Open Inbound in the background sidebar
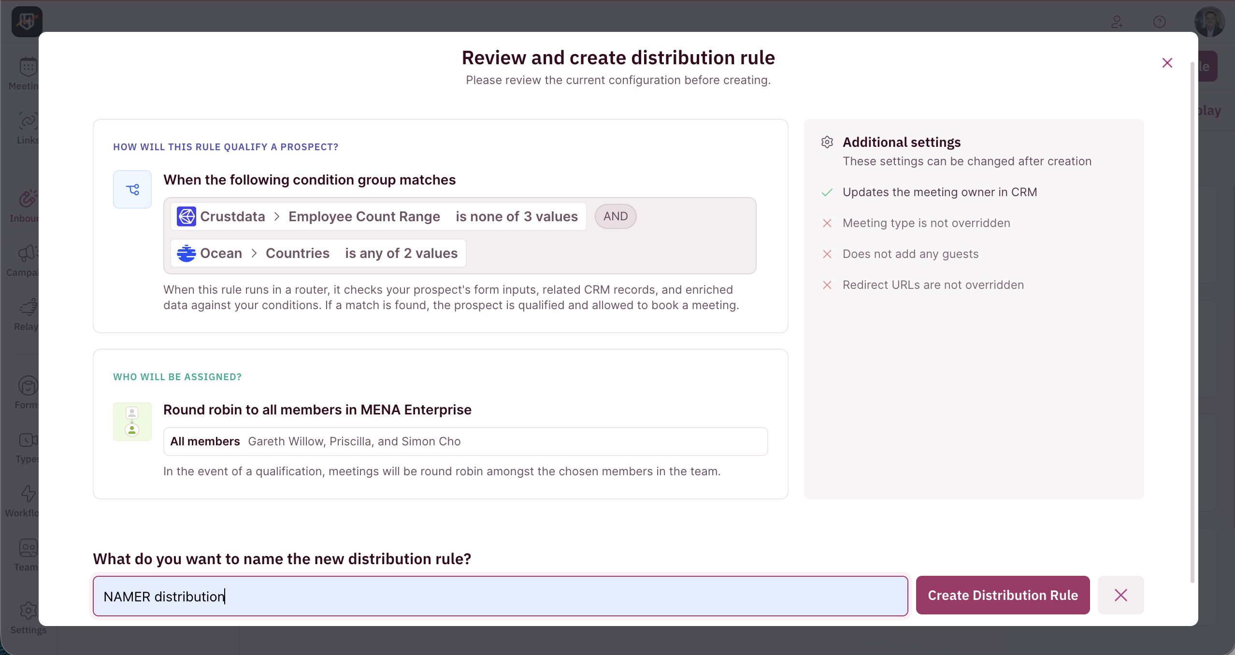The image size is (1235, 655). click(24, 206)
